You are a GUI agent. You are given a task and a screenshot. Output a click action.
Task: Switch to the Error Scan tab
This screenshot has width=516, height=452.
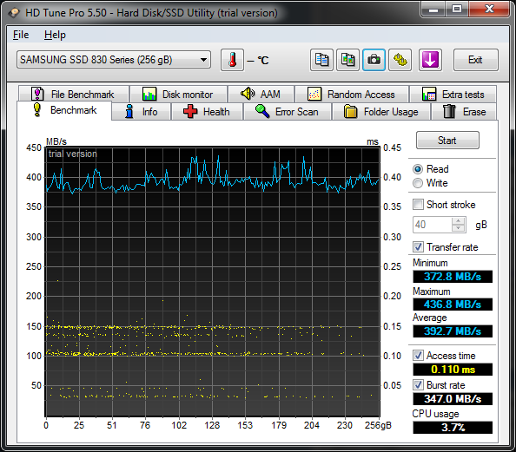click(288, 112)
